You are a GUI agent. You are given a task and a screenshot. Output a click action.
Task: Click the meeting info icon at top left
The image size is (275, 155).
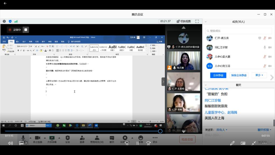[4, 21]
